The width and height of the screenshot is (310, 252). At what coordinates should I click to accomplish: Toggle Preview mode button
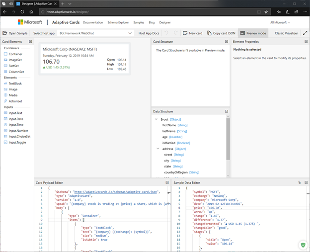[253, 33]
